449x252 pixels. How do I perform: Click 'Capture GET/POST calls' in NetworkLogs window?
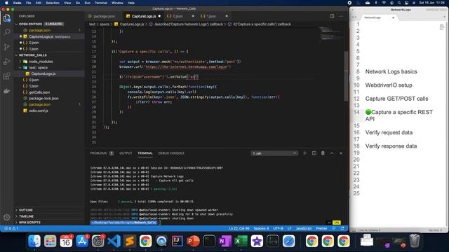pos(396,99)
